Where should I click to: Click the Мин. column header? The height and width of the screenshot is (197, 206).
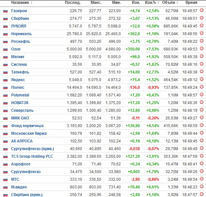(116, 3)
